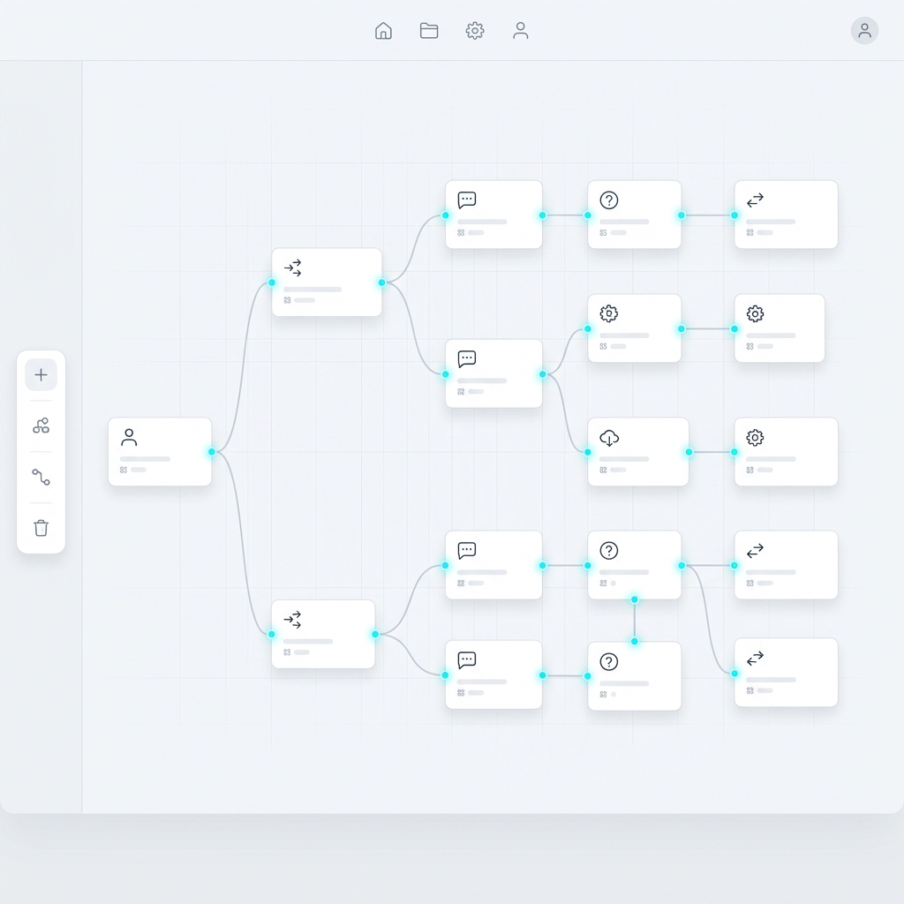This screenshot has width=904, height=904.
Task: Select the lowest swap-arrows node at bottom right
Action: coord(786,673)
